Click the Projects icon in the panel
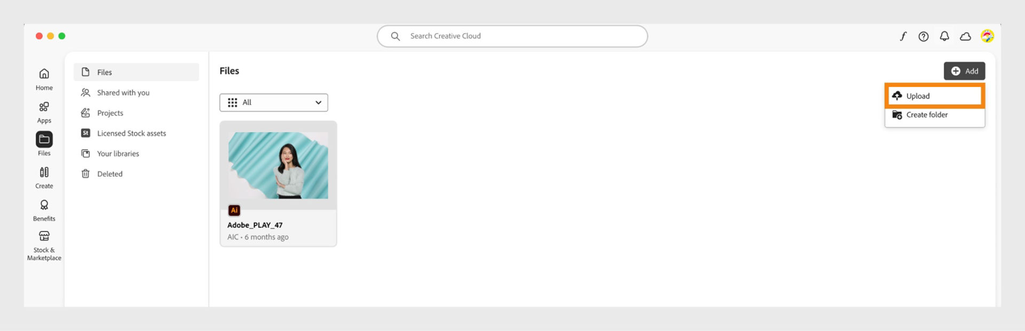 [x=85, y=112]
